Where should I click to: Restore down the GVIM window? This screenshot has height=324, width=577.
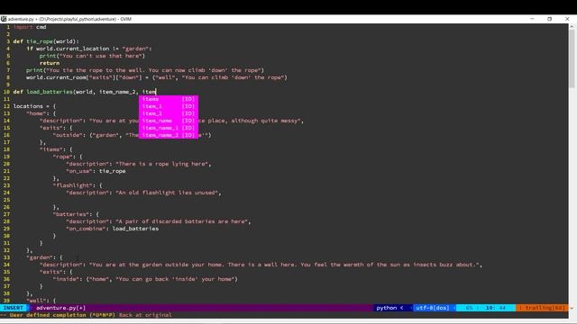(549, 19)
